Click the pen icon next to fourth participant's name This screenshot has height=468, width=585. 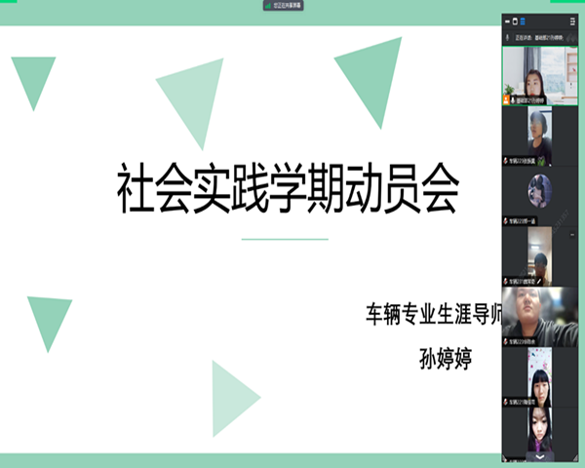click(539, 282)
